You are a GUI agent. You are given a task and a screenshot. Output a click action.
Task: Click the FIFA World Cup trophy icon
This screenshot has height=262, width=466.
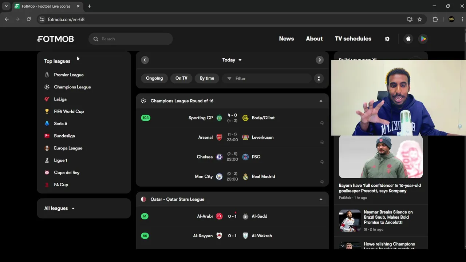47,111
